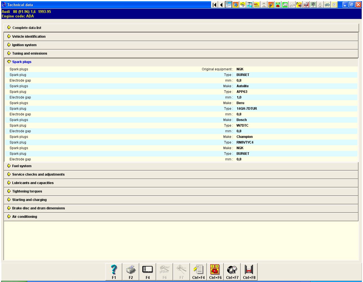This screenshot has width=363, height=282.
Task: Go back using the left arrow toolbar icon
Action: 221,5
